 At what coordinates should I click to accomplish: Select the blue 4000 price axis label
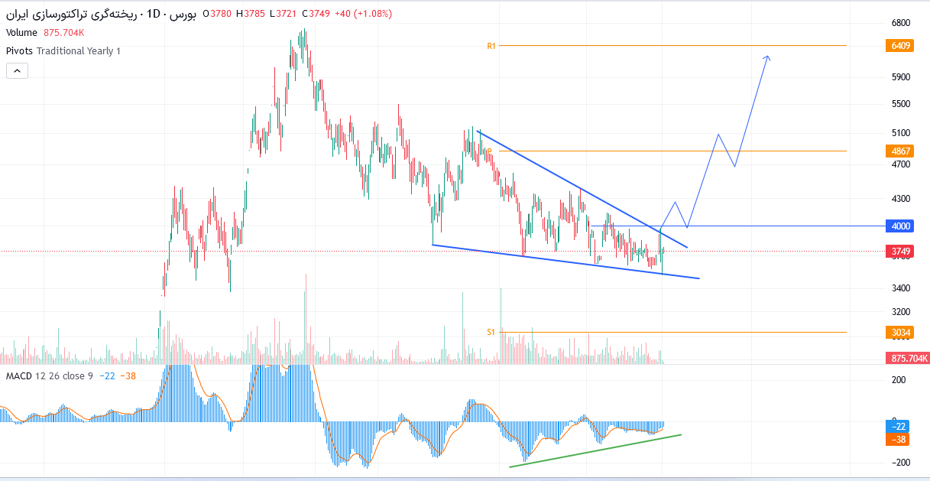900,226
